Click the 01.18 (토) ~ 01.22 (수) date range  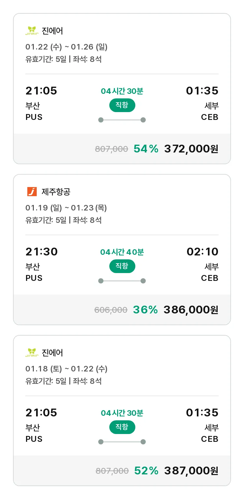pos(66,369)
